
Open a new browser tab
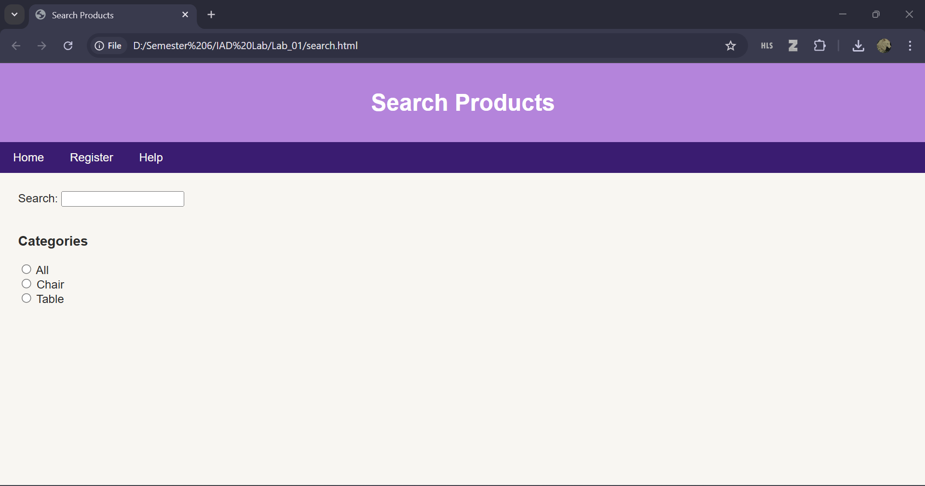pyautogui.click(x=211, y=14)
